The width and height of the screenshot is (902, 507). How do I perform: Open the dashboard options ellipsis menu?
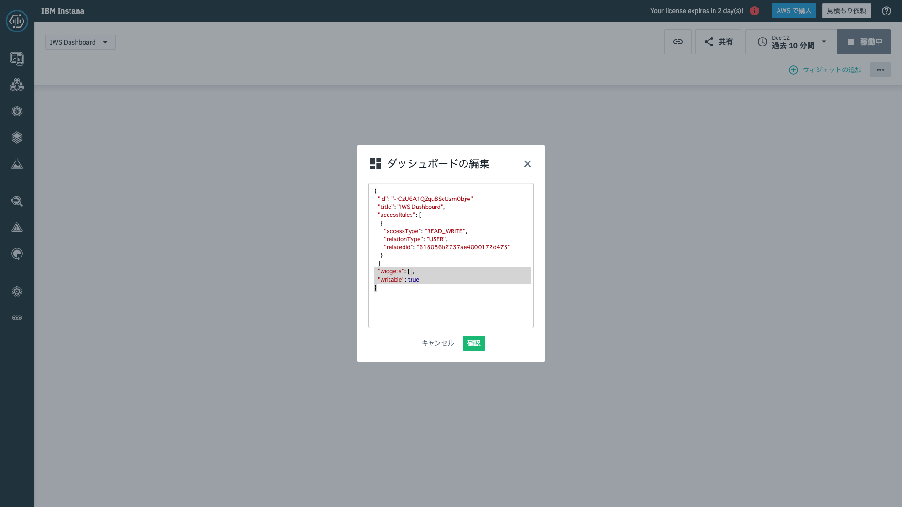click(880, 70)
